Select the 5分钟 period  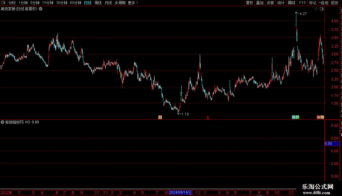tap(35, 3)
